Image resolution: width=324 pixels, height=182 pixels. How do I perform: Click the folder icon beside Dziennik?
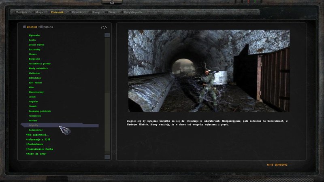tap(24, 27)
